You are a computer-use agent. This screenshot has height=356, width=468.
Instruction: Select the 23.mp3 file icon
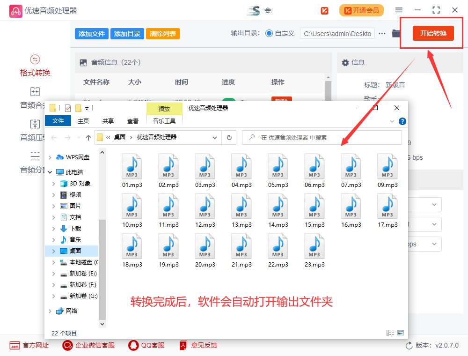314,245
